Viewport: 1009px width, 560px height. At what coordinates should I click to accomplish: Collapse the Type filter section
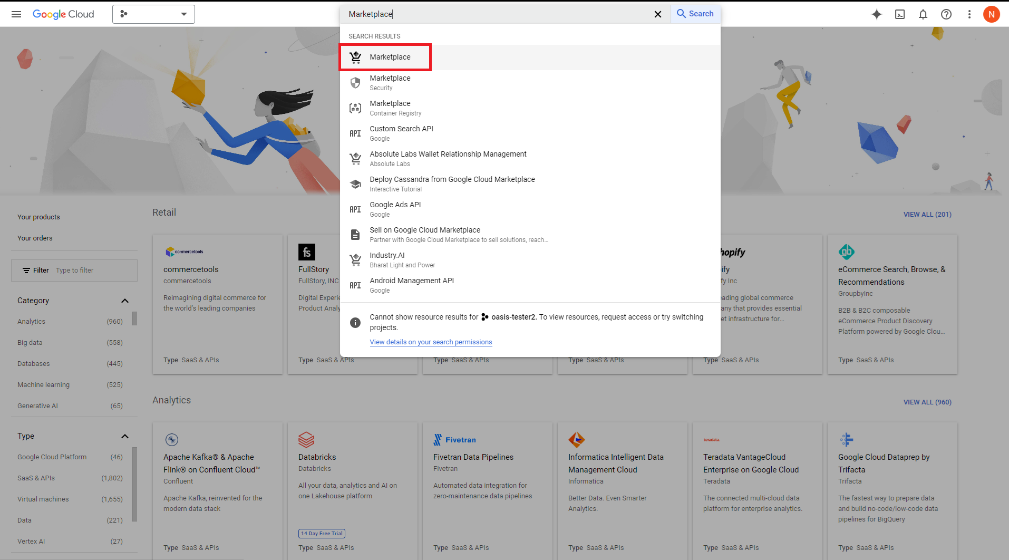click(125, 436)
